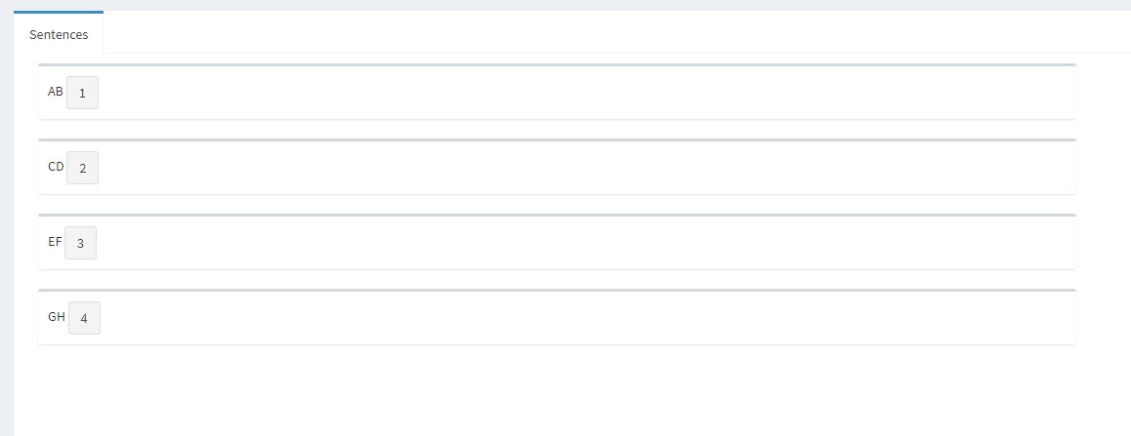Click the AB sentence label
The image size is (1131, 436).
tap(56, 92)
